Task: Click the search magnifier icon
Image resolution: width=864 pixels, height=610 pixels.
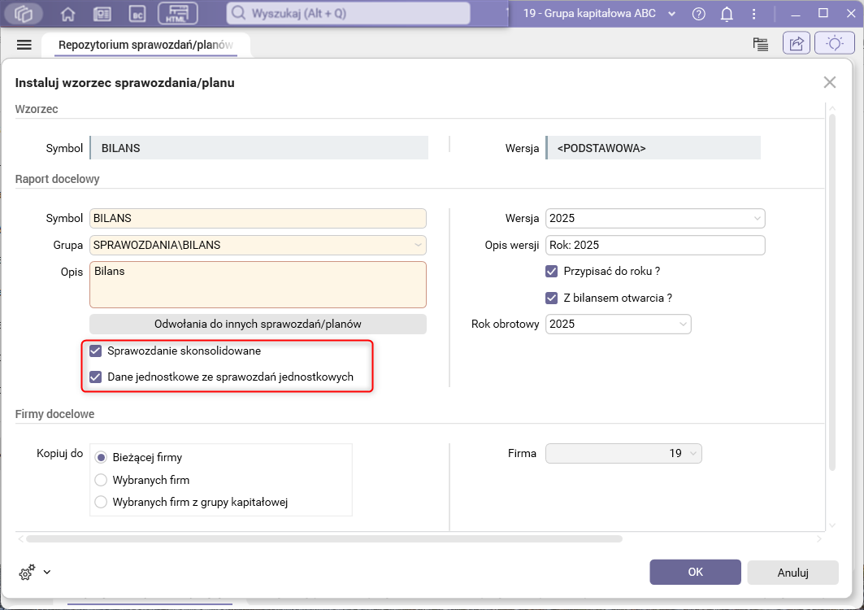Action: tap(238, 13)
